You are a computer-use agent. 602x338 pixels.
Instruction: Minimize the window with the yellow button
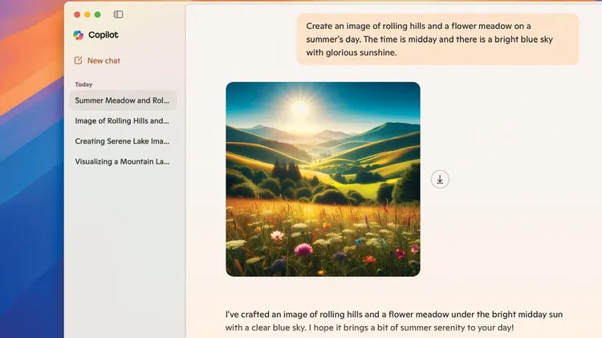(87, 14)
